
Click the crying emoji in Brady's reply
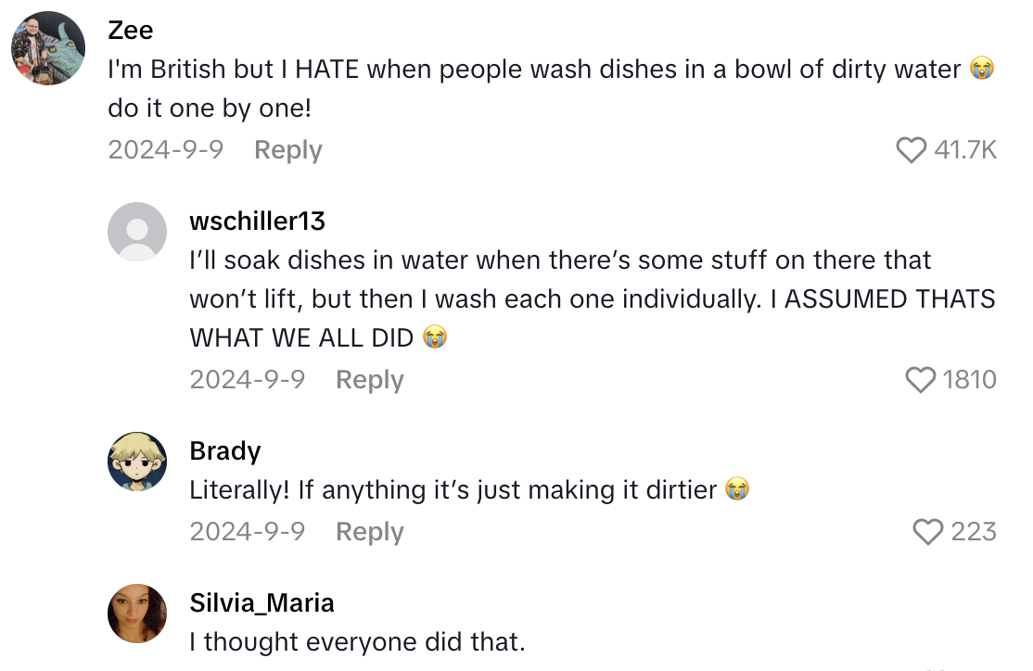tap(737, 489)
